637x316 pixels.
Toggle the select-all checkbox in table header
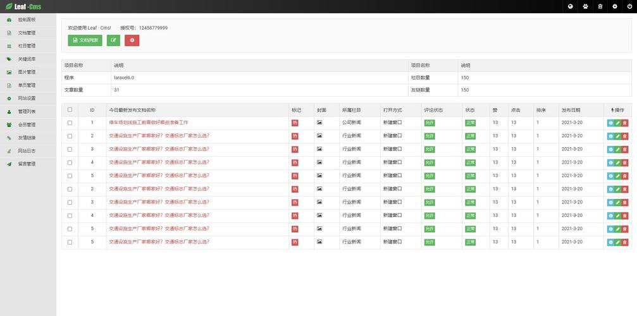click(x=70, y=109)
